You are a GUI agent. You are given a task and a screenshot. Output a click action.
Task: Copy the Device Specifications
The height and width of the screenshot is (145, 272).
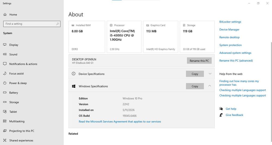pos(195,74)
